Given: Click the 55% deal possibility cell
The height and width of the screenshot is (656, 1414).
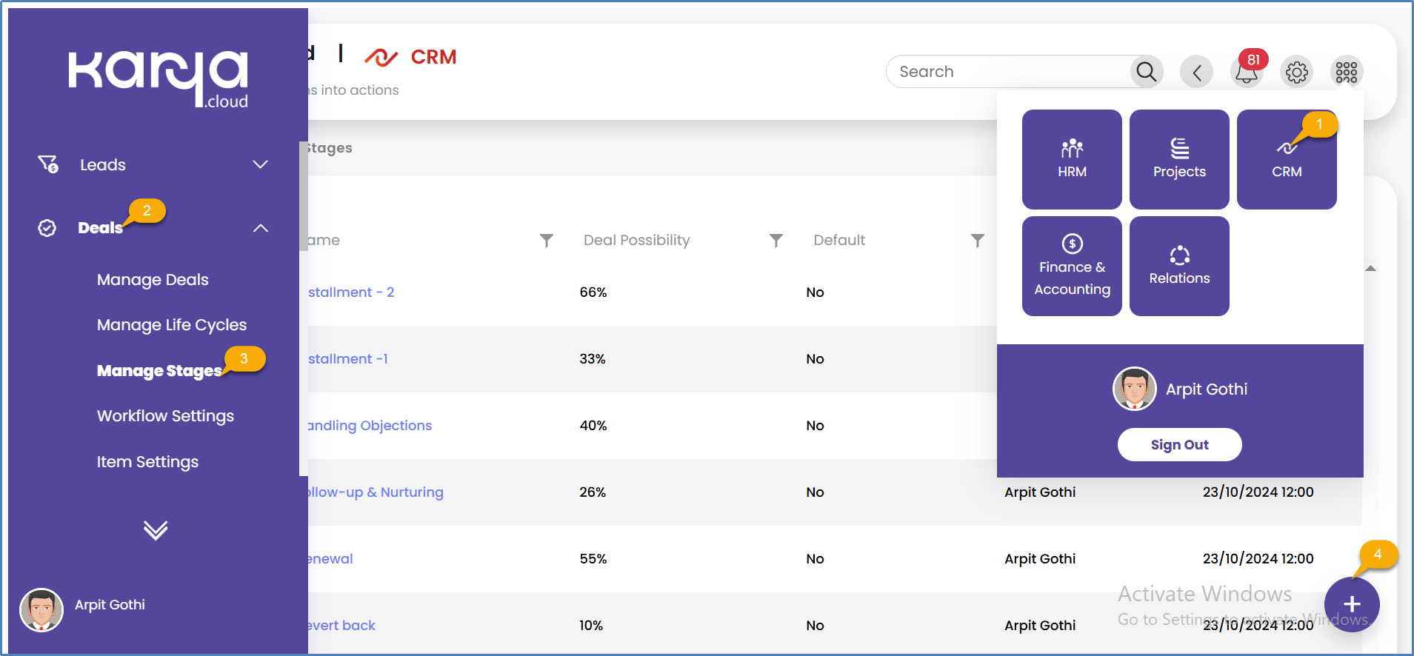Looking at the screenshot, I should pyautogui.click(x=593, y=559).
